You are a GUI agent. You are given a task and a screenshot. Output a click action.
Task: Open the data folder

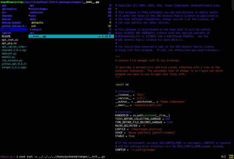(33, 19)
